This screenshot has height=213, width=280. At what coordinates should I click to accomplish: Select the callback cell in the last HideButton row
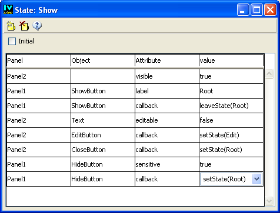point(167,179)
